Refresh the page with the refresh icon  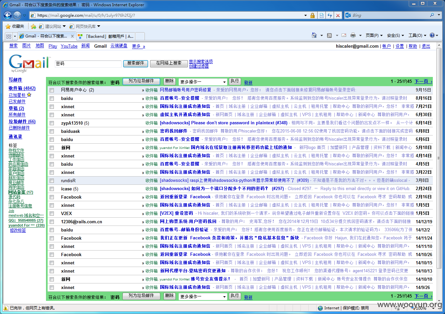[329, 15]
